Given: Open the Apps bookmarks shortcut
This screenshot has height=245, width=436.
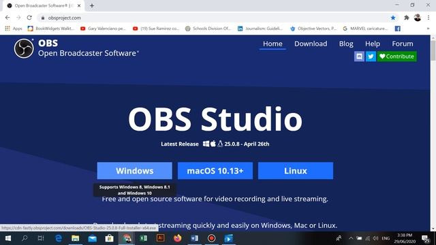Looking at the screenshot, I should tap(14, 29).
